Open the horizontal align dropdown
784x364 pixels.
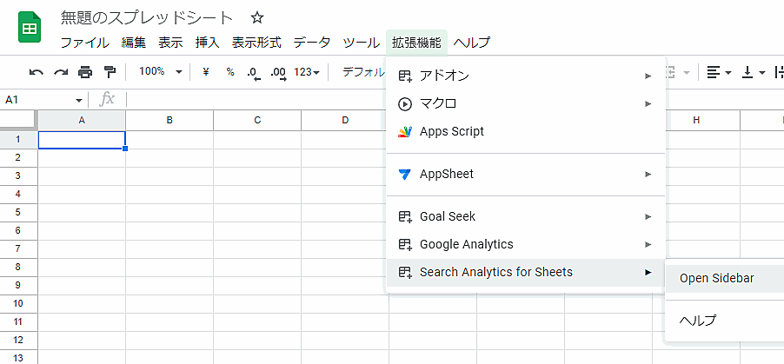(718, 72)
